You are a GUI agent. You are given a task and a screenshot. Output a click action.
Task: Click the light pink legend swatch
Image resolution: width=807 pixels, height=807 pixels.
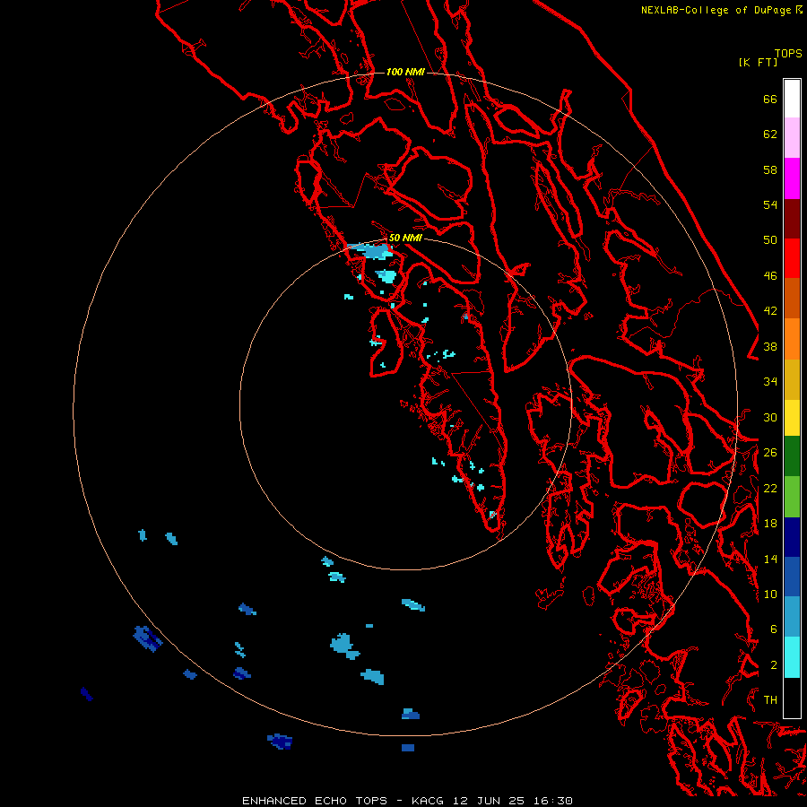792,138
